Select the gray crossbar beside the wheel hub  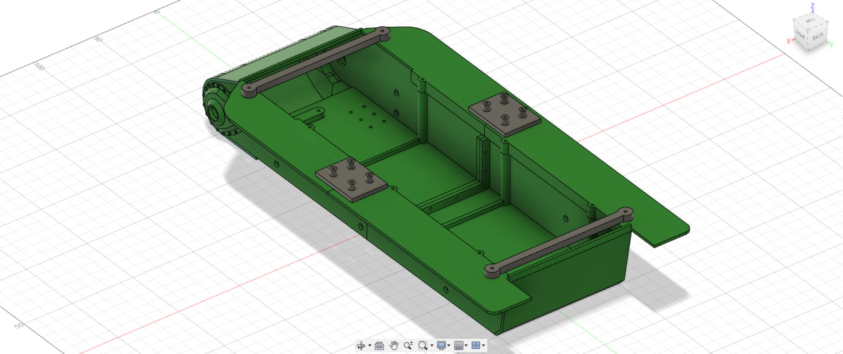coord(316,60)
